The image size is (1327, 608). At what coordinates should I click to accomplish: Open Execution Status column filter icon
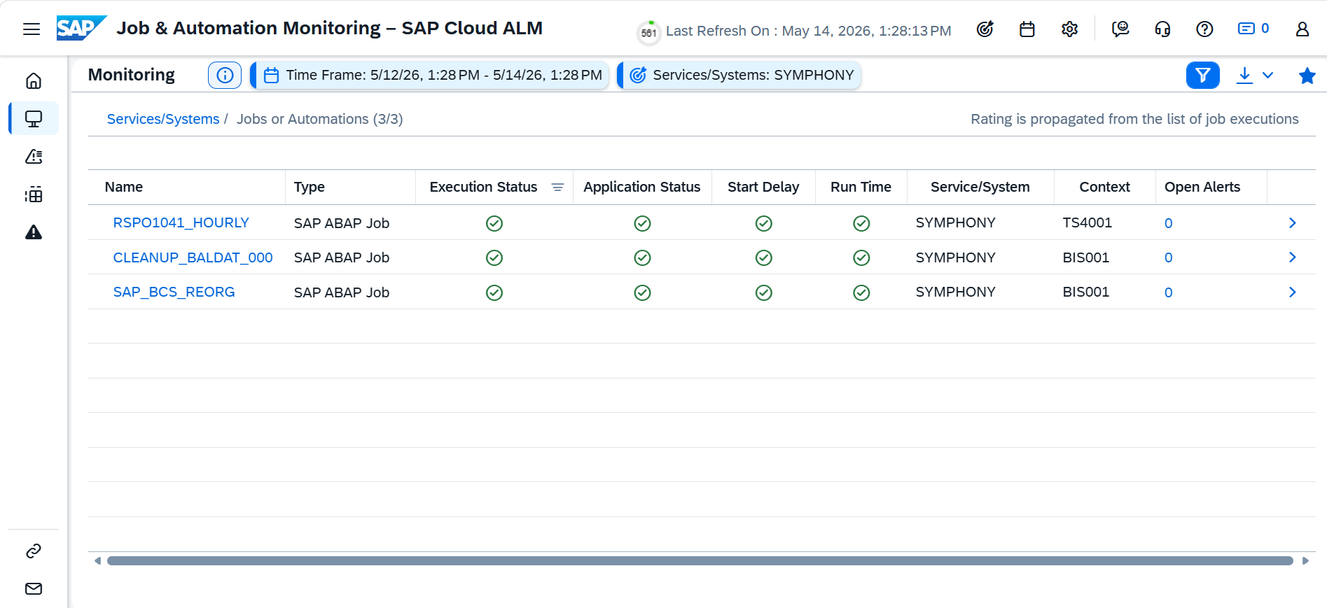[x=557, y=187]
